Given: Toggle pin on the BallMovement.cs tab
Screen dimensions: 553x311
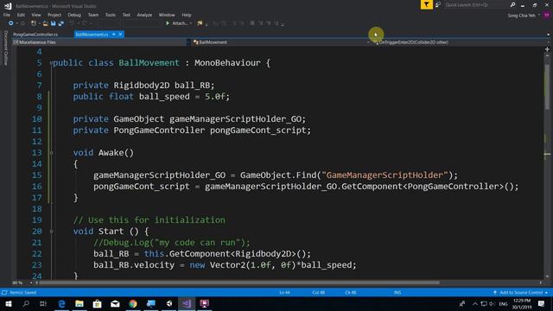Looking at the screenshot, I should (x=114, y=35).
